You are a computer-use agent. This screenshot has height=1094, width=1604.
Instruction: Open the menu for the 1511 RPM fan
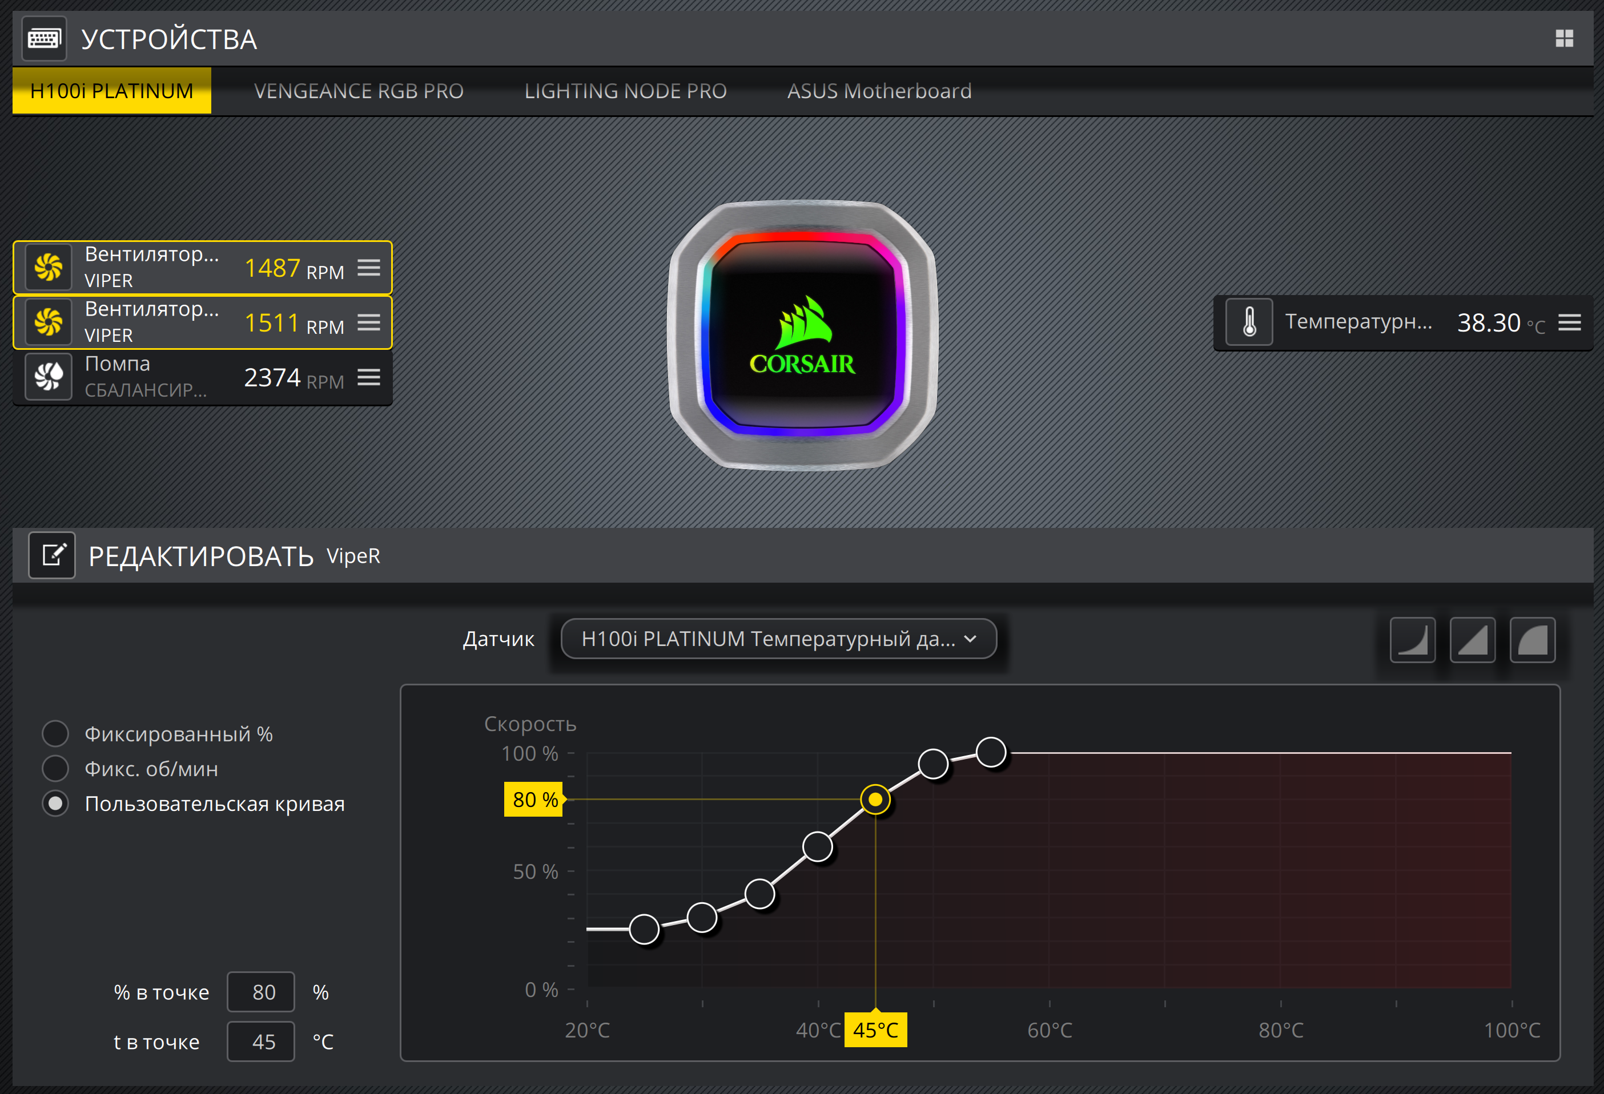[x=368, y=322]
